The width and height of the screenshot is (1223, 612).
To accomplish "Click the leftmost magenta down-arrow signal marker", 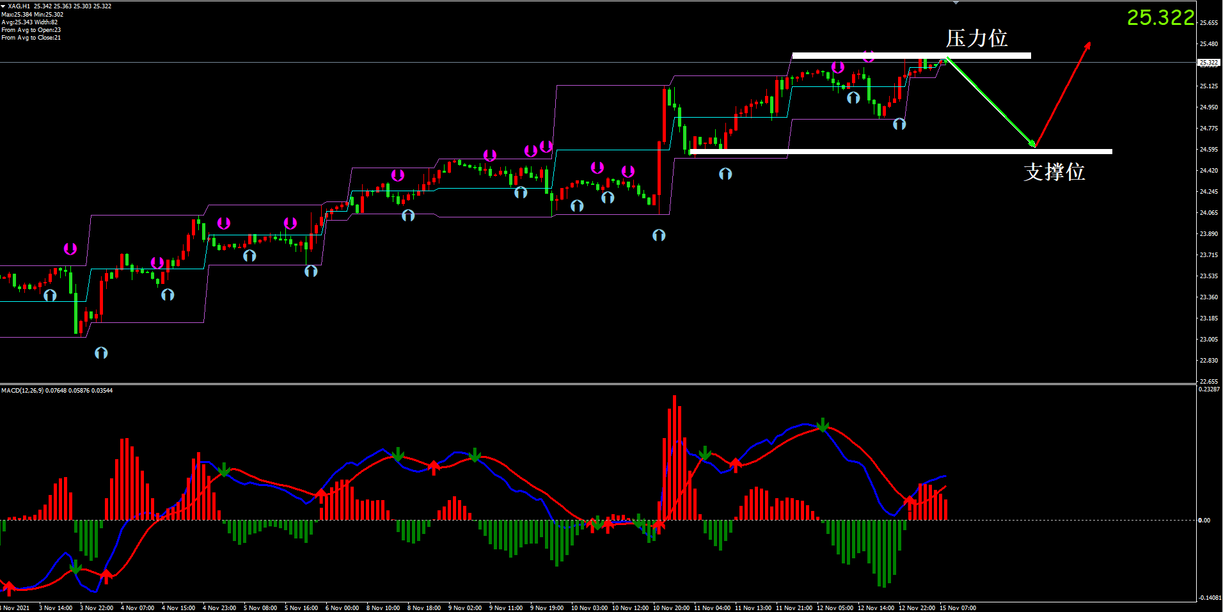I will (70, 249).
